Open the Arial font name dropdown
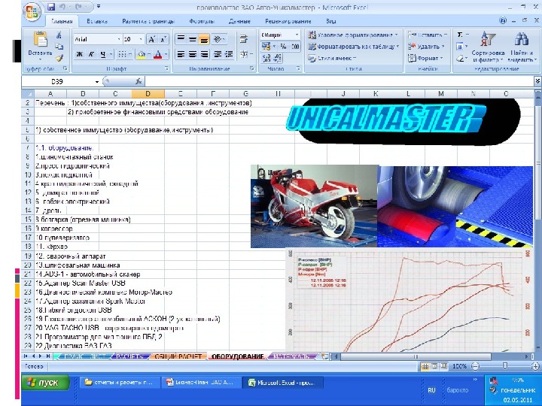 [x=119, y=39]
